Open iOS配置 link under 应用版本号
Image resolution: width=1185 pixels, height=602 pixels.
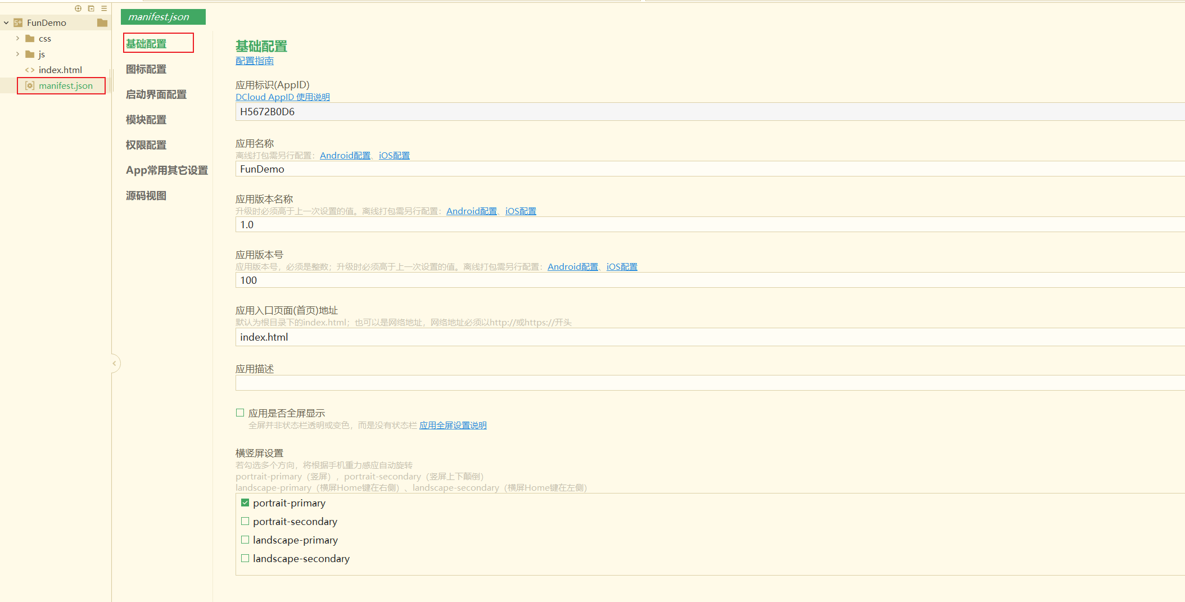point(622,267)
